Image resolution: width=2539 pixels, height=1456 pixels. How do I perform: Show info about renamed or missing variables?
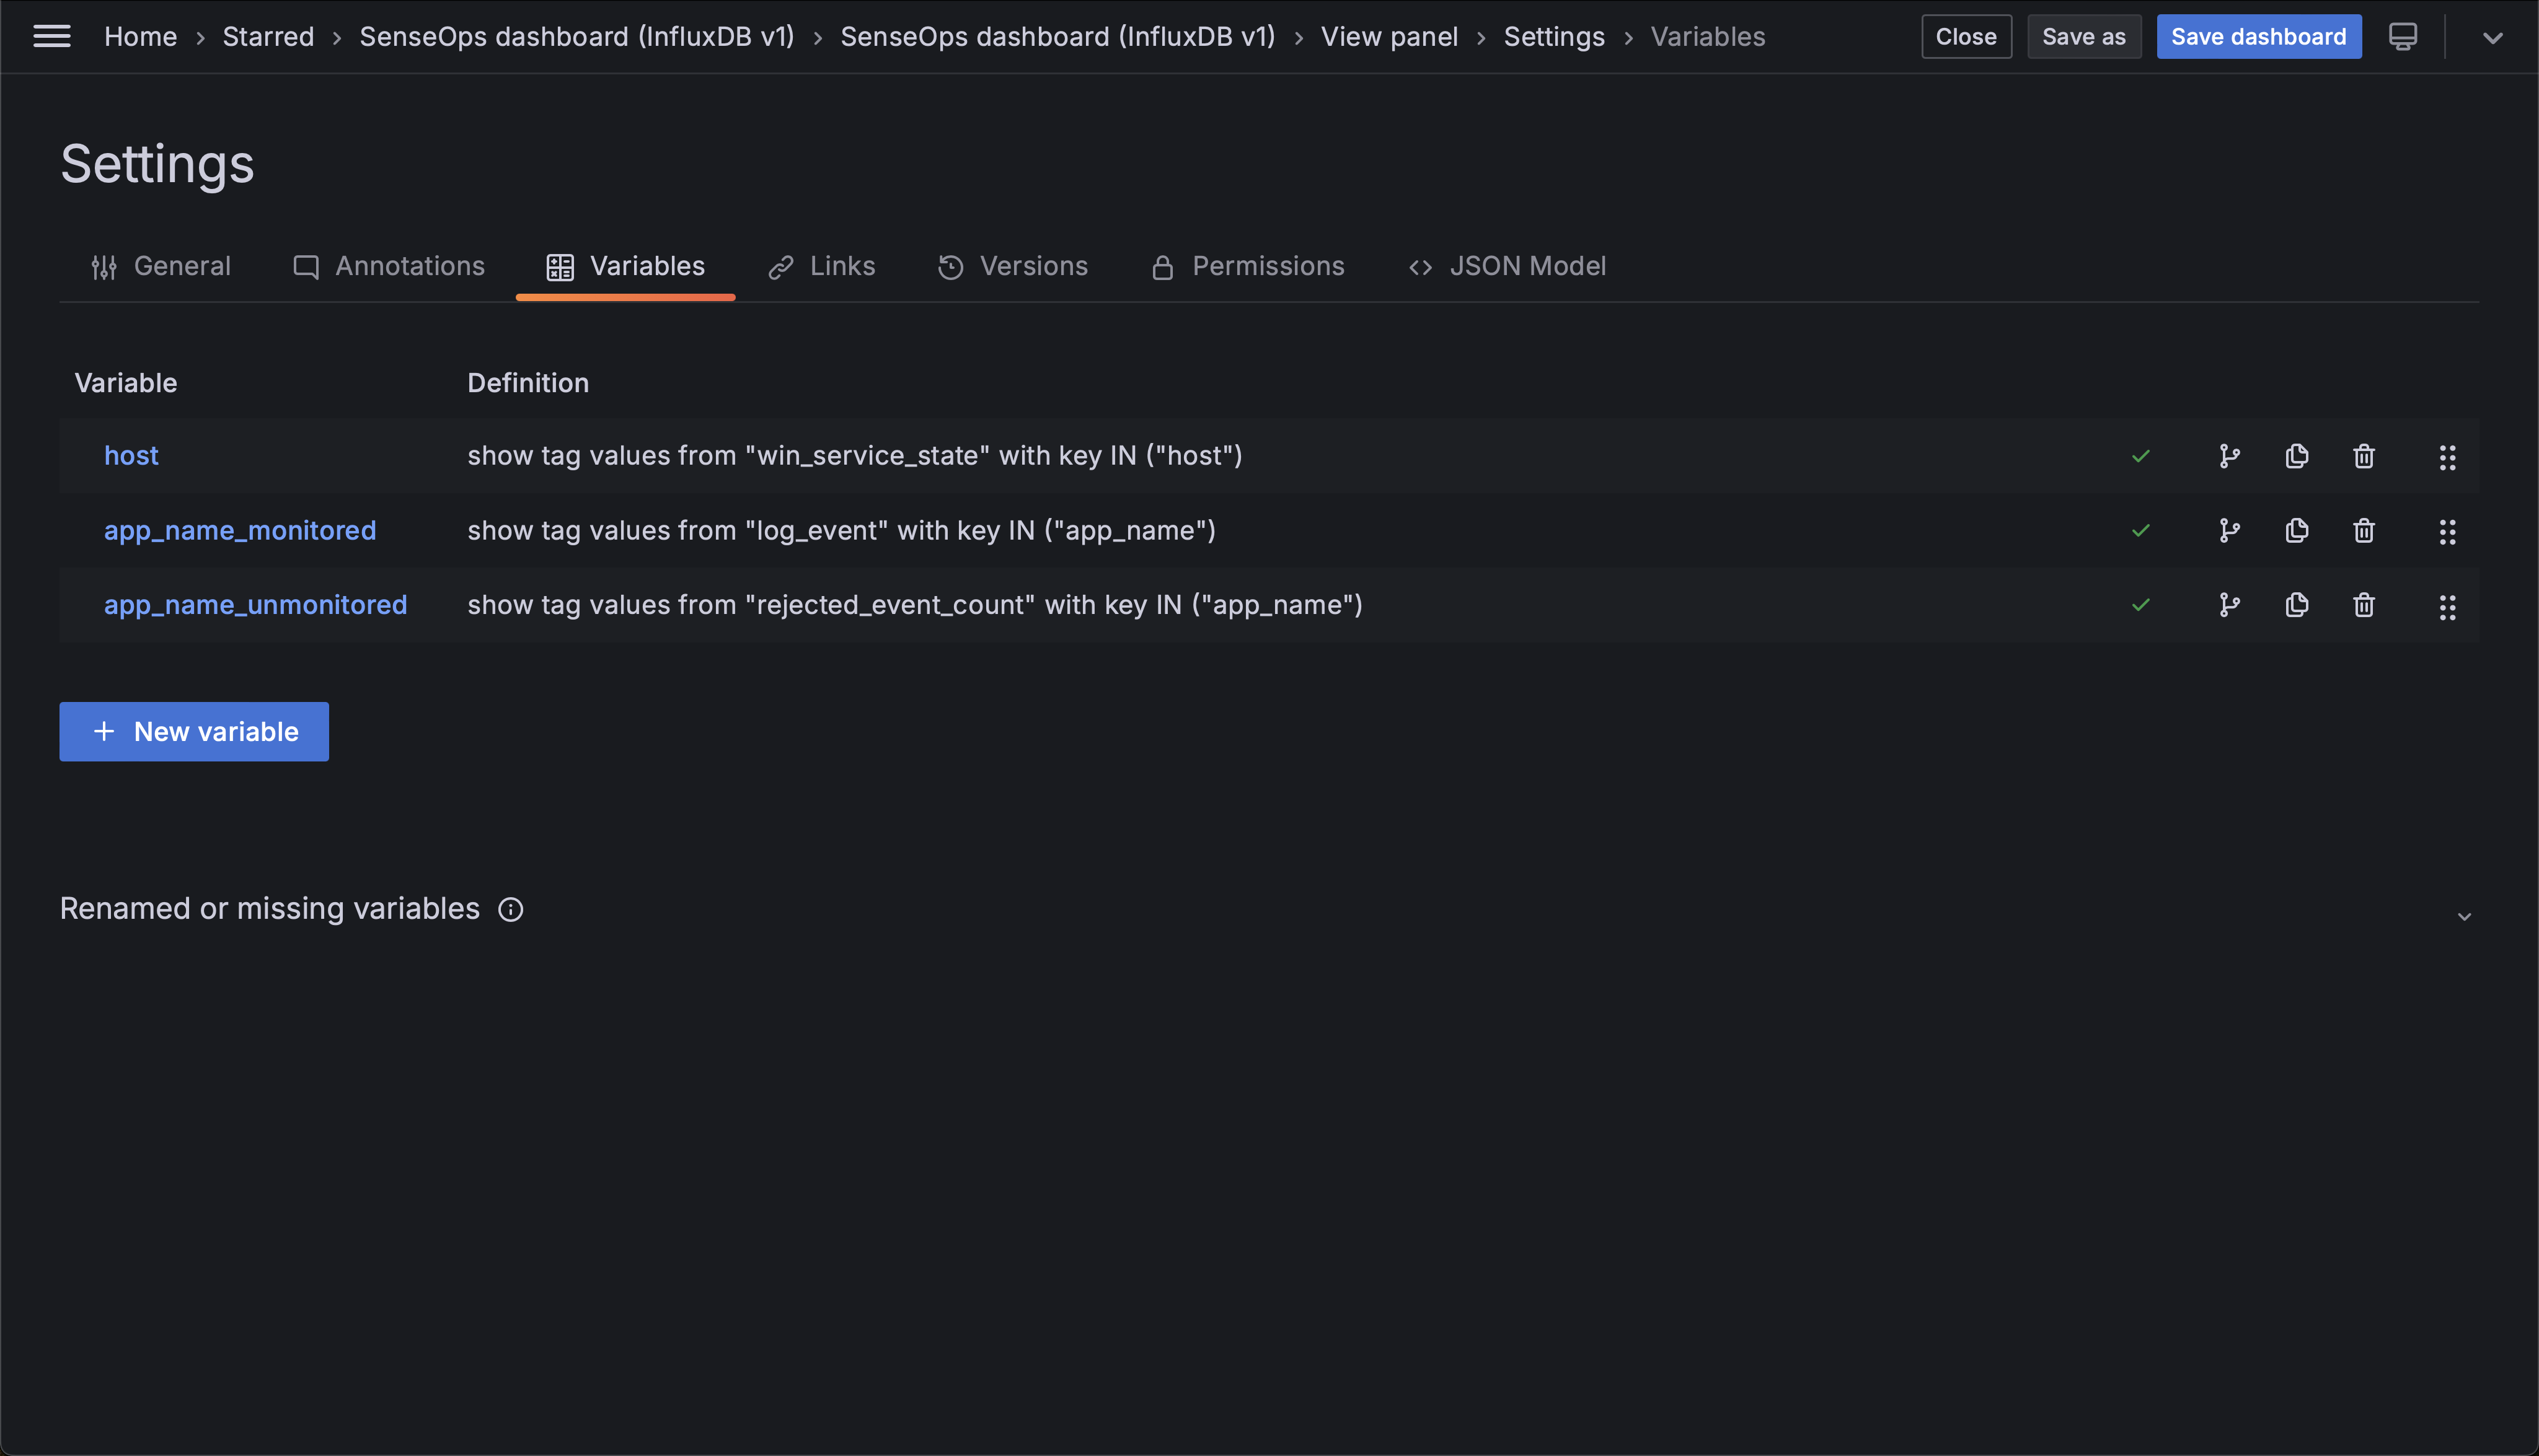point(510,909)
